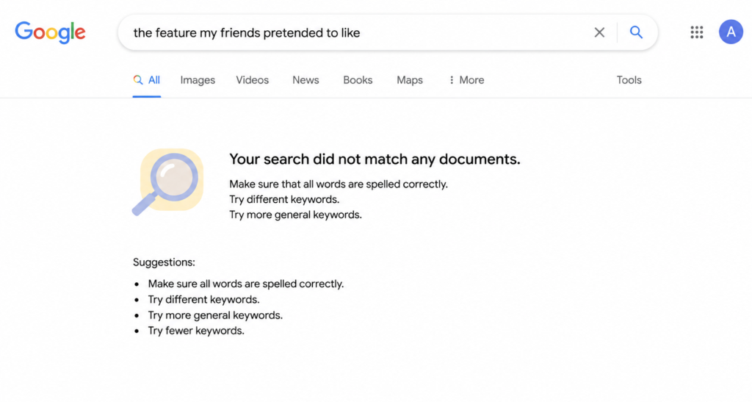
Task: Open the Tools options
Action: point(629,80)
